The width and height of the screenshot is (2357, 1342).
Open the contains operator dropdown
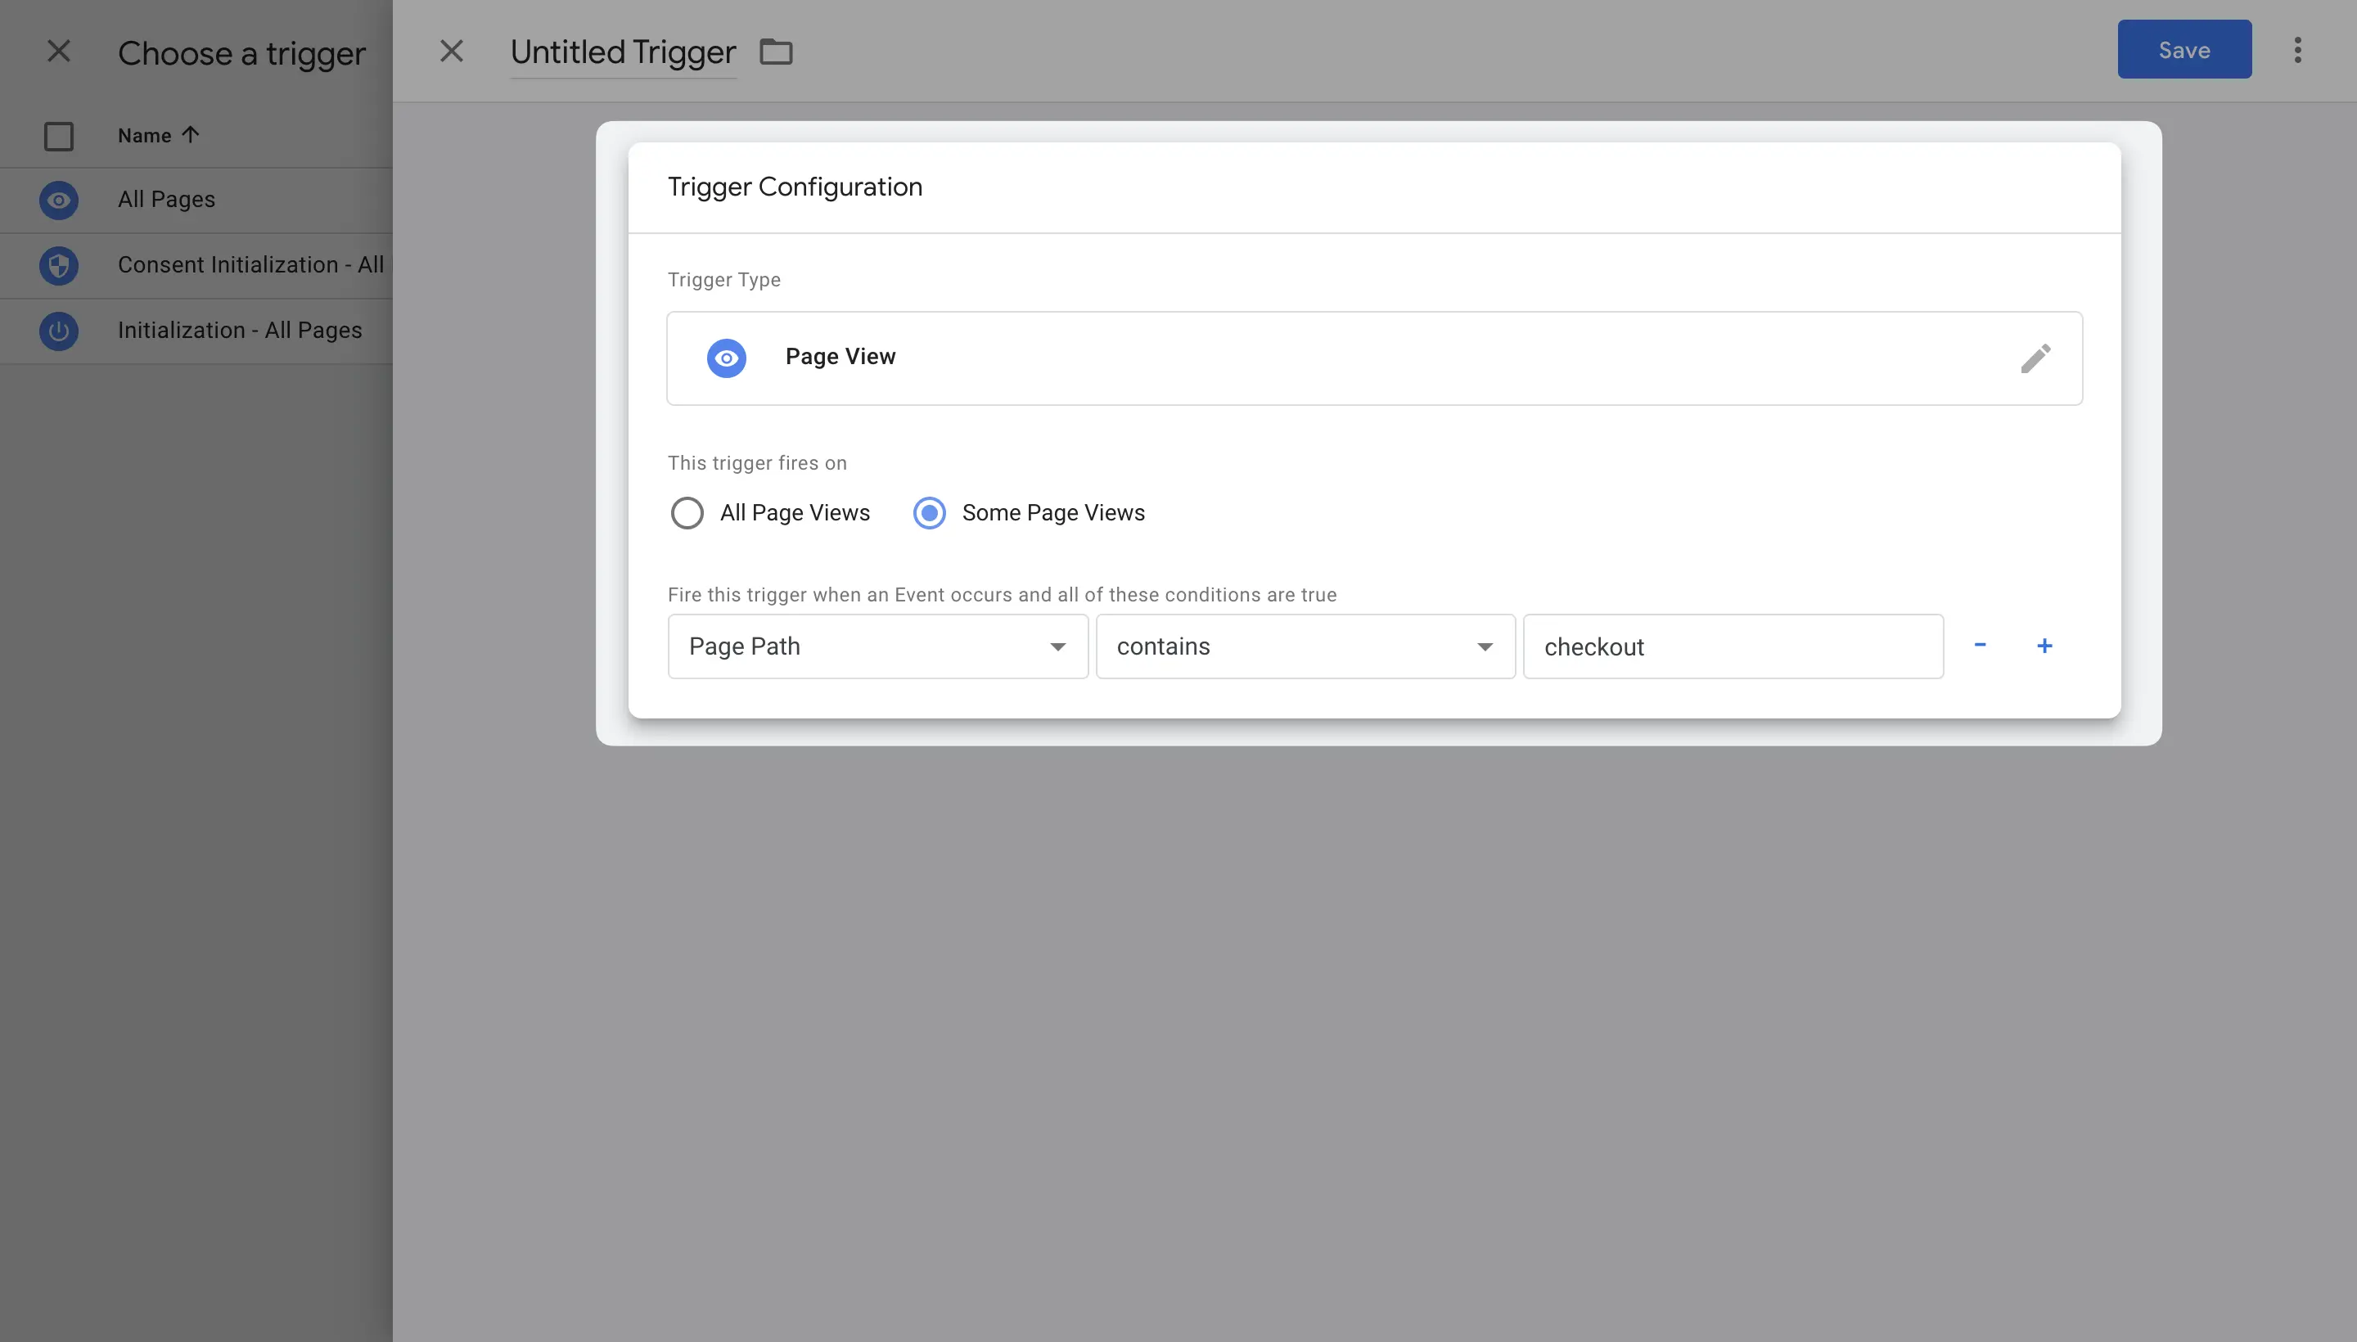pyautogui.click(x=1305, y=646)
